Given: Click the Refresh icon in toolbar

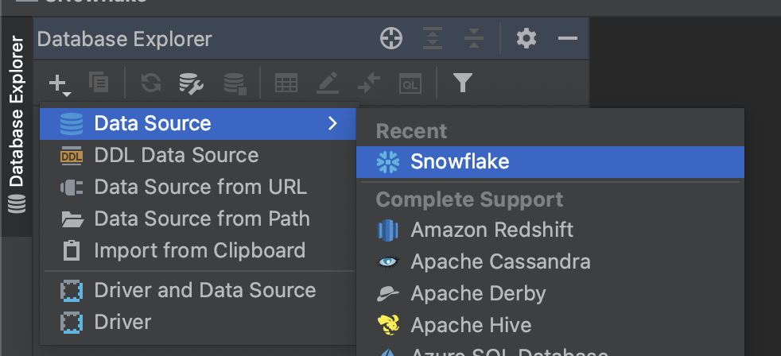Looking at the screenshot, I should [x=151, y=83].
